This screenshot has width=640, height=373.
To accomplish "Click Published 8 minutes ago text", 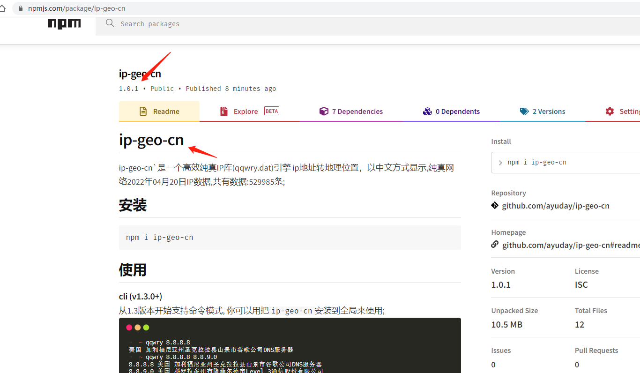I will 231,89.
